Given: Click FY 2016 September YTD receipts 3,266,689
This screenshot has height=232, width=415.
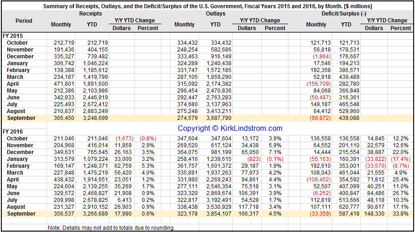Looking at the screenshot, I should tap(95, 214).
